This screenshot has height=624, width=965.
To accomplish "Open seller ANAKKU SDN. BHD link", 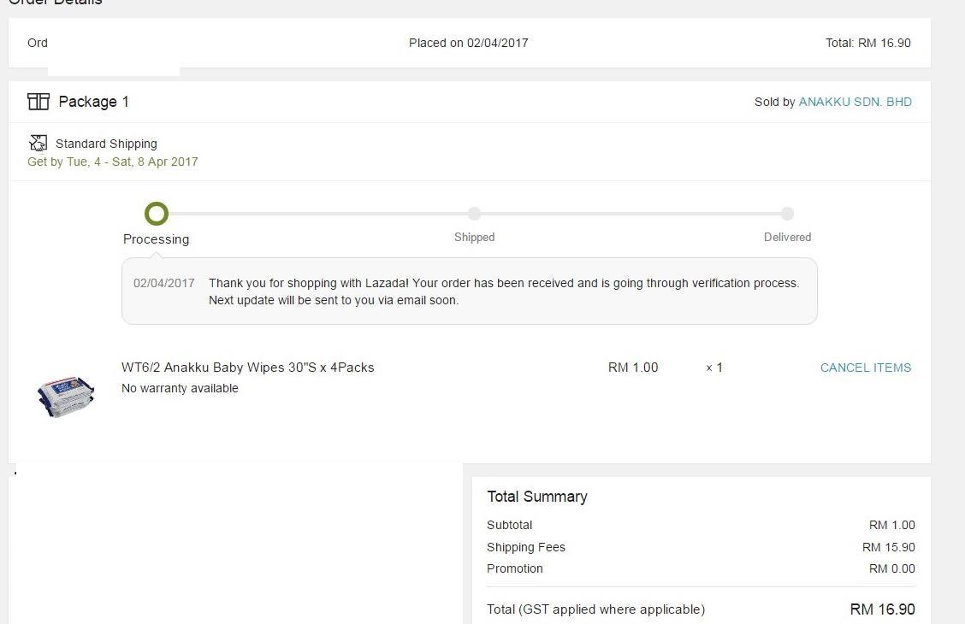I will coord(855,102).
